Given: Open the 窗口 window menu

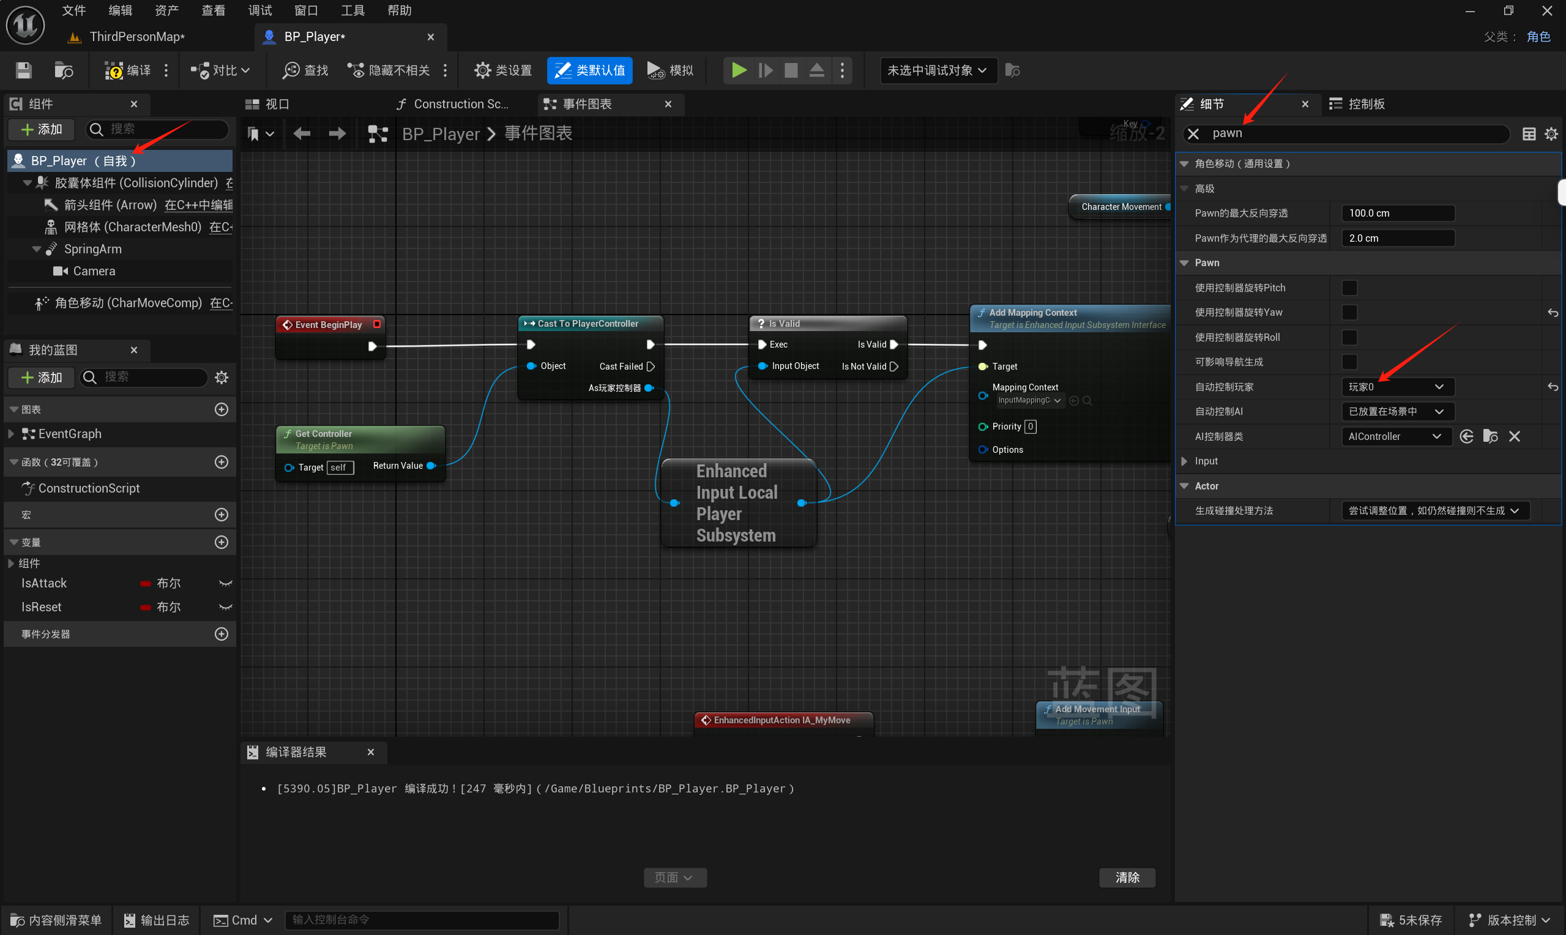Looking at the screenshot, I should pyautogui.click(x=305, y=10).
